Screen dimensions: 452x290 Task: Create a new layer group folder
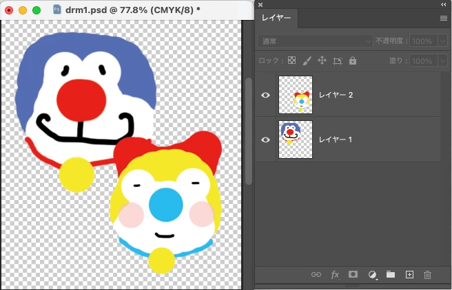tap(391, 274)
